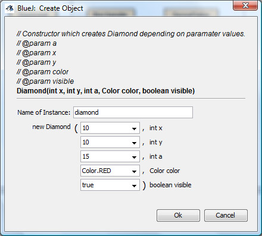The width and height of the screenshot is (262, 236).
Task: Click into the int y value field
Action: (x=105, y=142)
